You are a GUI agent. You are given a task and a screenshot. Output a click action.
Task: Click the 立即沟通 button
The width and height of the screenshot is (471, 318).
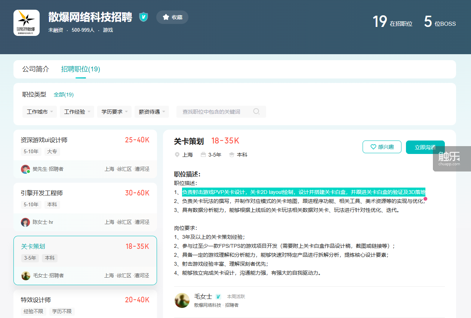[x=425, y=147]
